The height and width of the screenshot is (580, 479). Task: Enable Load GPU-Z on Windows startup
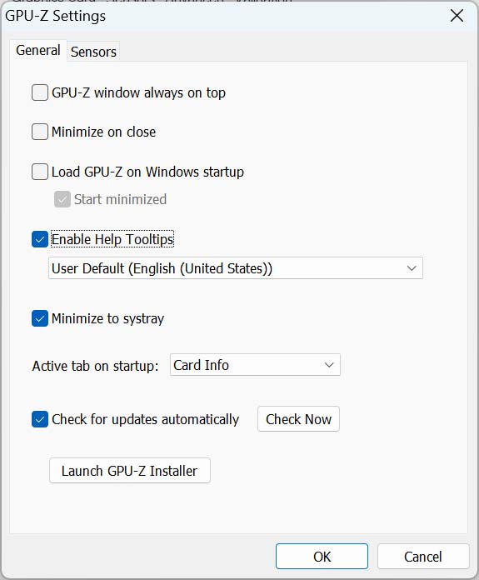point(40,172)
